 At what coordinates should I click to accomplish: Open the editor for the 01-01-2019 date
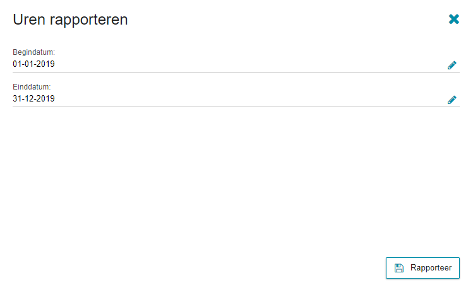(452, 65)
